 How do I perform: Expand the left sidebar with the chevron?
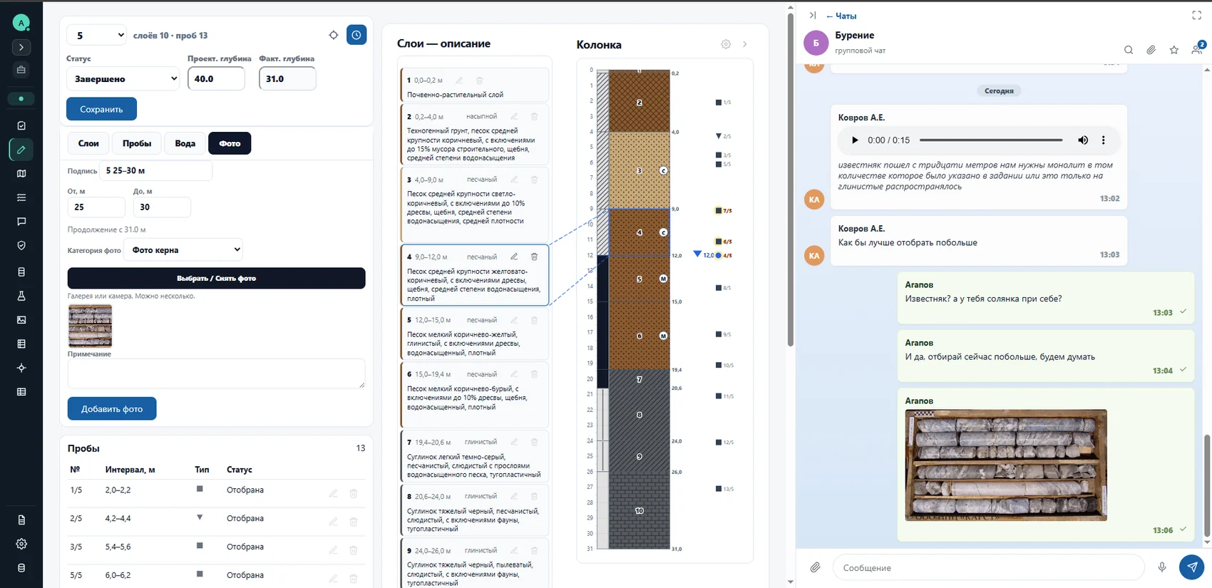[21, 47]
